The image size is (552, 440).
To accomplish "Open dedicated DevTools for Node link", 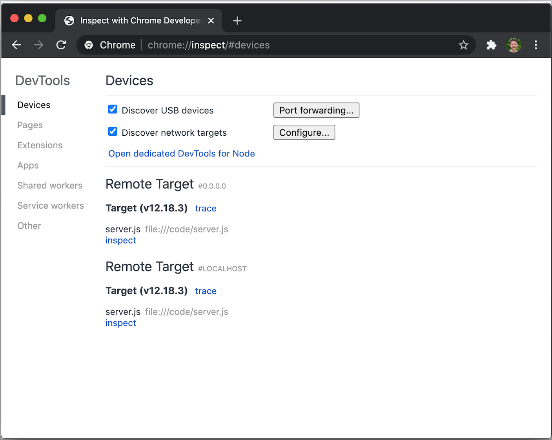I will (x=181, y=154).
